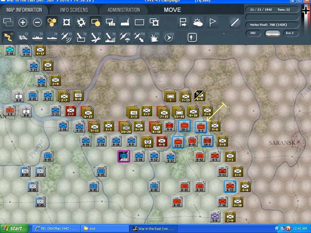Show weather with the sun-cloud icon
The image size is (311, 233).
pos(197,22)
